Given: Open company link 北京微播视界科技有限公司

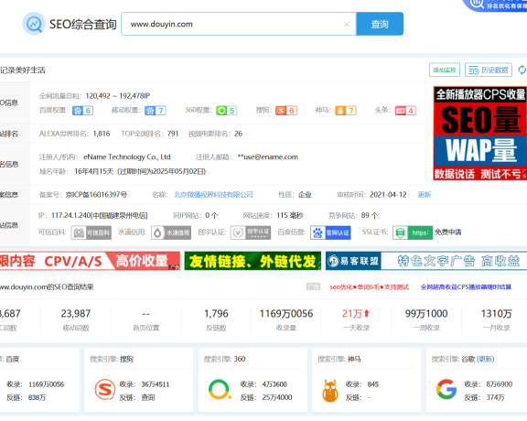Looking at the screenshot, I should click(x=213, y=195).
